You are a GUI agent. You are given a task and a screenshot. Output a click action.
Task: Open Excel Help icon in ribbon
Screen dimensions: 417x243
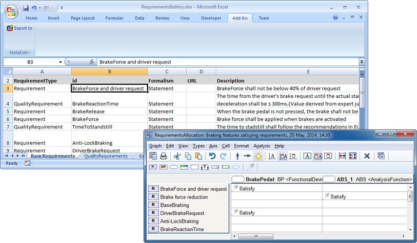click(x=335, y=18)
